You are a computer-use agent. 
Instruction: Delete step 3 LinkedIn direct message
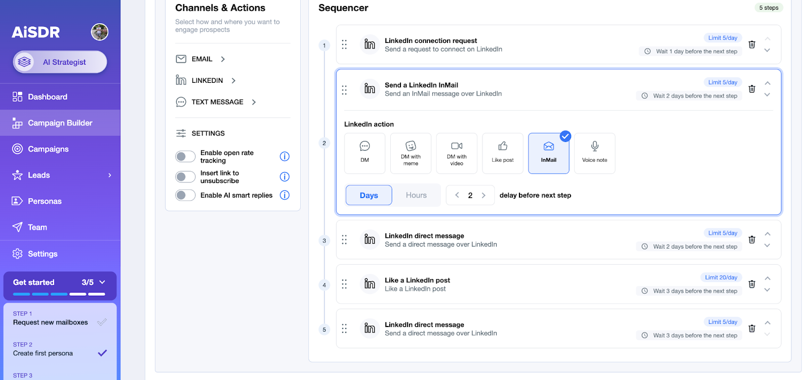tap(752, 240)
